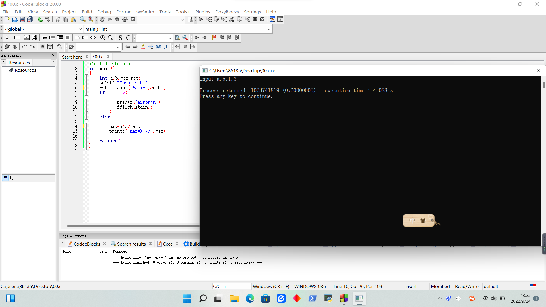
Task: Click the Build gear icon
Action: coord(102,20)
